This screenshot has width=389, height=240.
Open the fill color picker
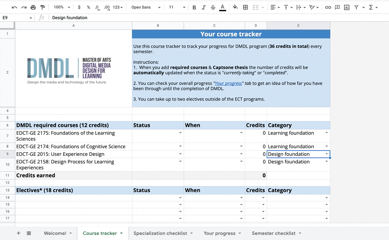[235, 7]
